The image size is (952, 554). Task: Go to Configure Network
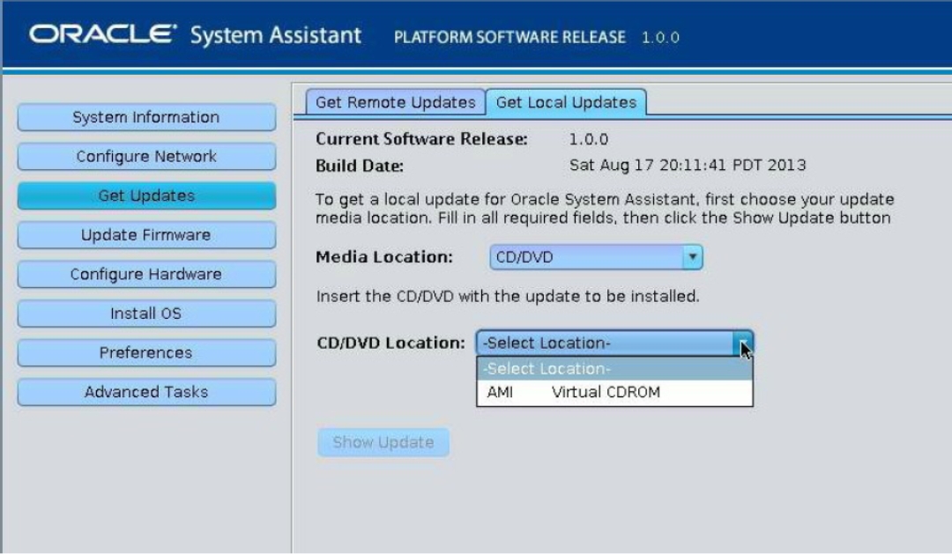tap(146, 157)
